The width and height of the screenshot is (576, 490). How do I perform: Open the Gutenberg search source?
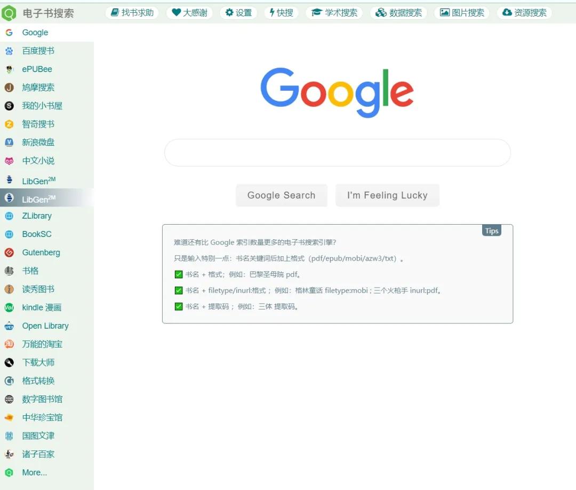pos(42,252)
